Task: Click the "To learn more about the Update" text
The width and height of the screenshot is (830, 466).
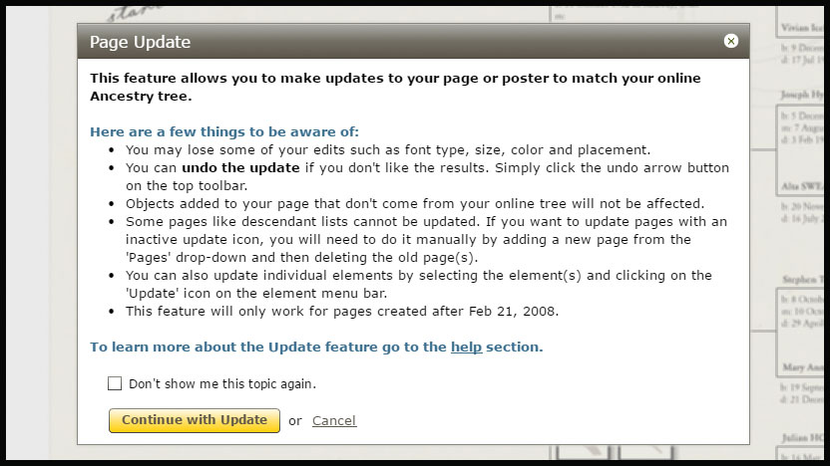Action: click(267, 347)
